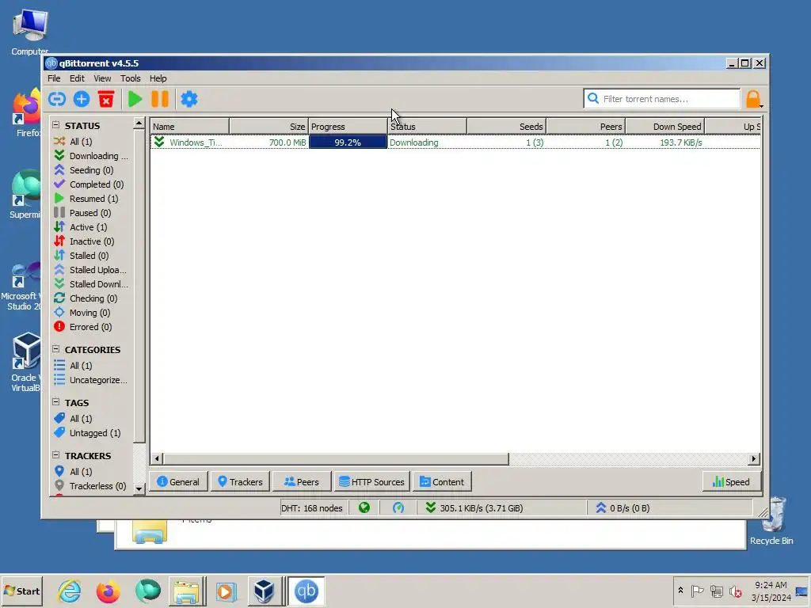This screenshot has width=811, height=608.
Task: Open Internet Explorer from taskbar
Action: 70,591
